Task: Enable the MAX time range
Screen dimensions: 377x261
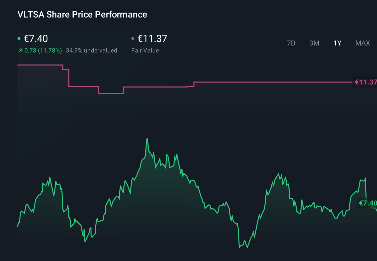Action: (x=363, y=43)
